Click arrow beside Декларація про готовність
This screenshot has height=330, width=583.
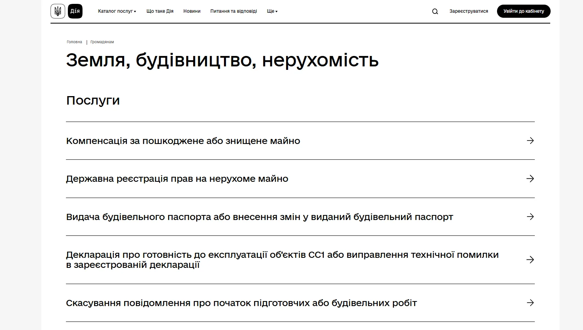pyautogui.click(x=530, y=260)
